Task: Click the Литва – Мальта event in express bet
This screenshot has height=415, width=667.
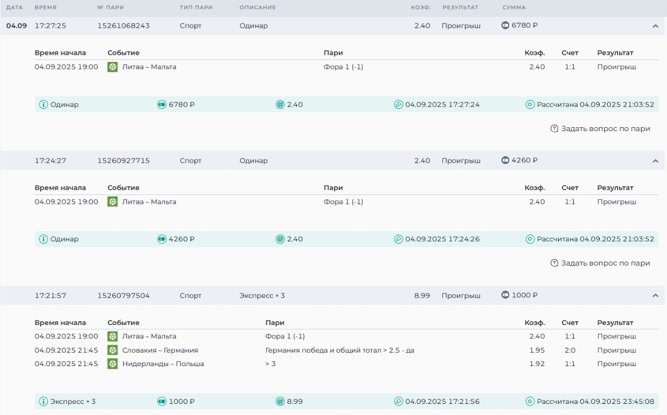Action: [149, 337]
